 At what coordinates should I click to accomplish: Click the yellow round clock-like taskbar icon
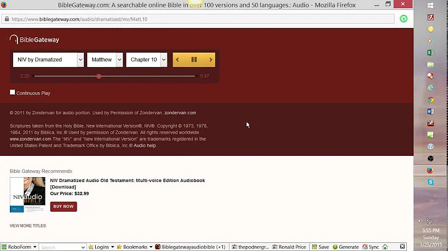click(431, 29)
